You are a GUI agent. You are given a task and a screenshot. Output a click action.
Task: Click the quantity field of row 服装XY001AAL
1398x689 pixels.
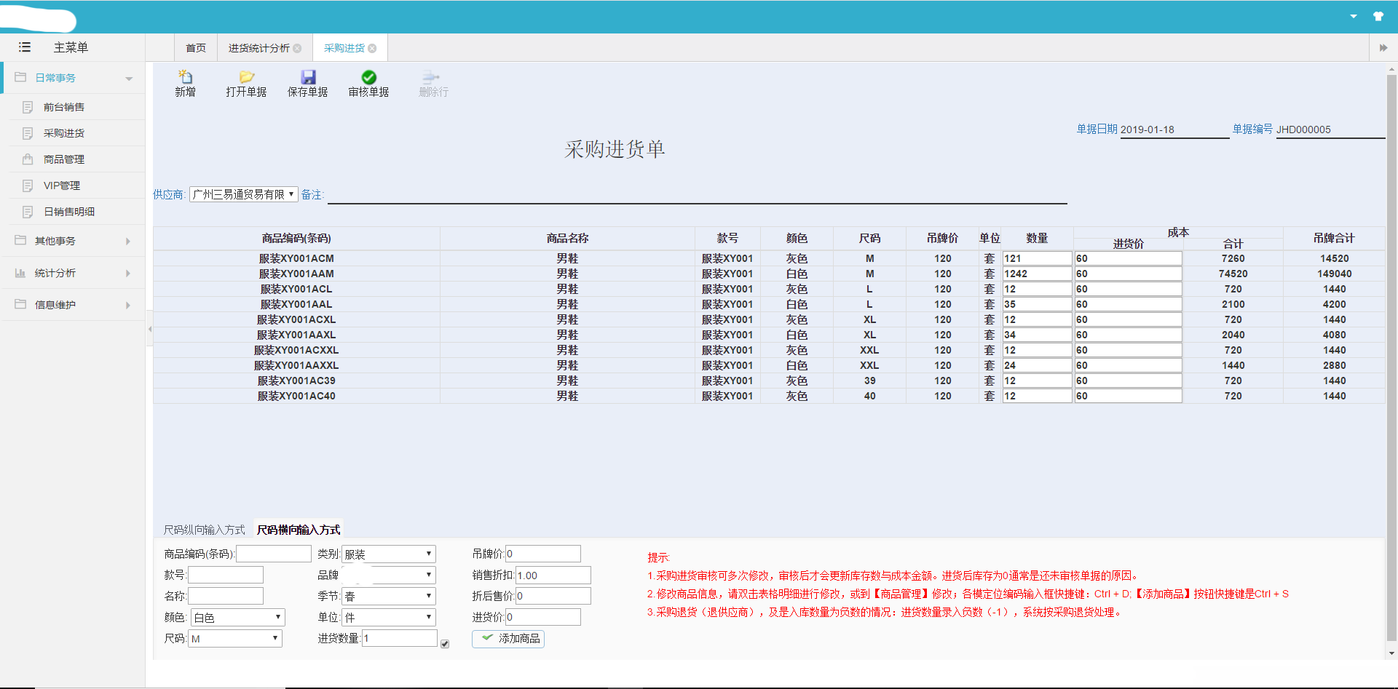click(x=1037, y=304)
